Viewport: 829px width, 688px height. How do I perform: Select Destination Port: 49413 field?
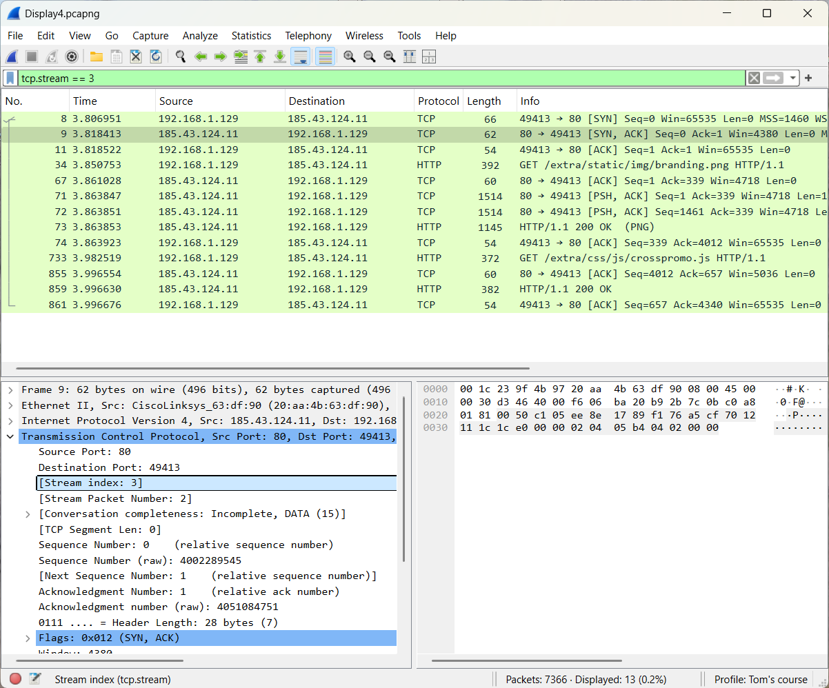(x=217, y=467)
